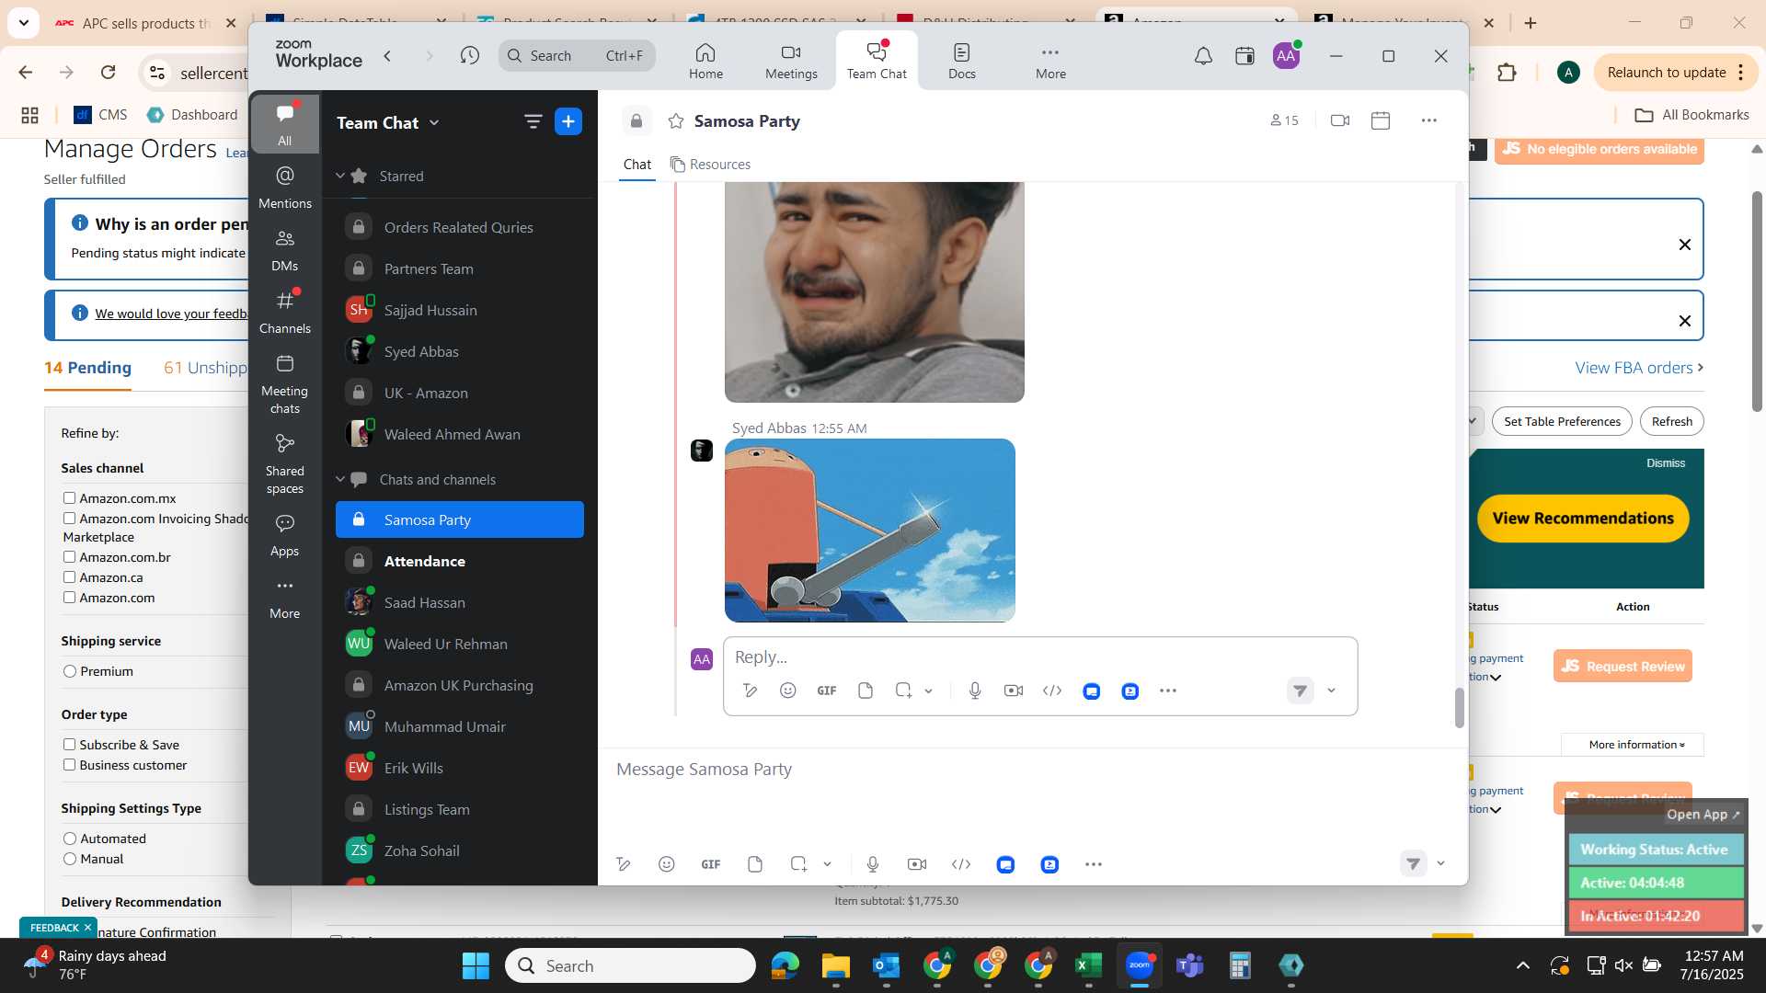Attach a file in main message composer
This screenshot has width=1766, height=993.
tap(755, 864)
